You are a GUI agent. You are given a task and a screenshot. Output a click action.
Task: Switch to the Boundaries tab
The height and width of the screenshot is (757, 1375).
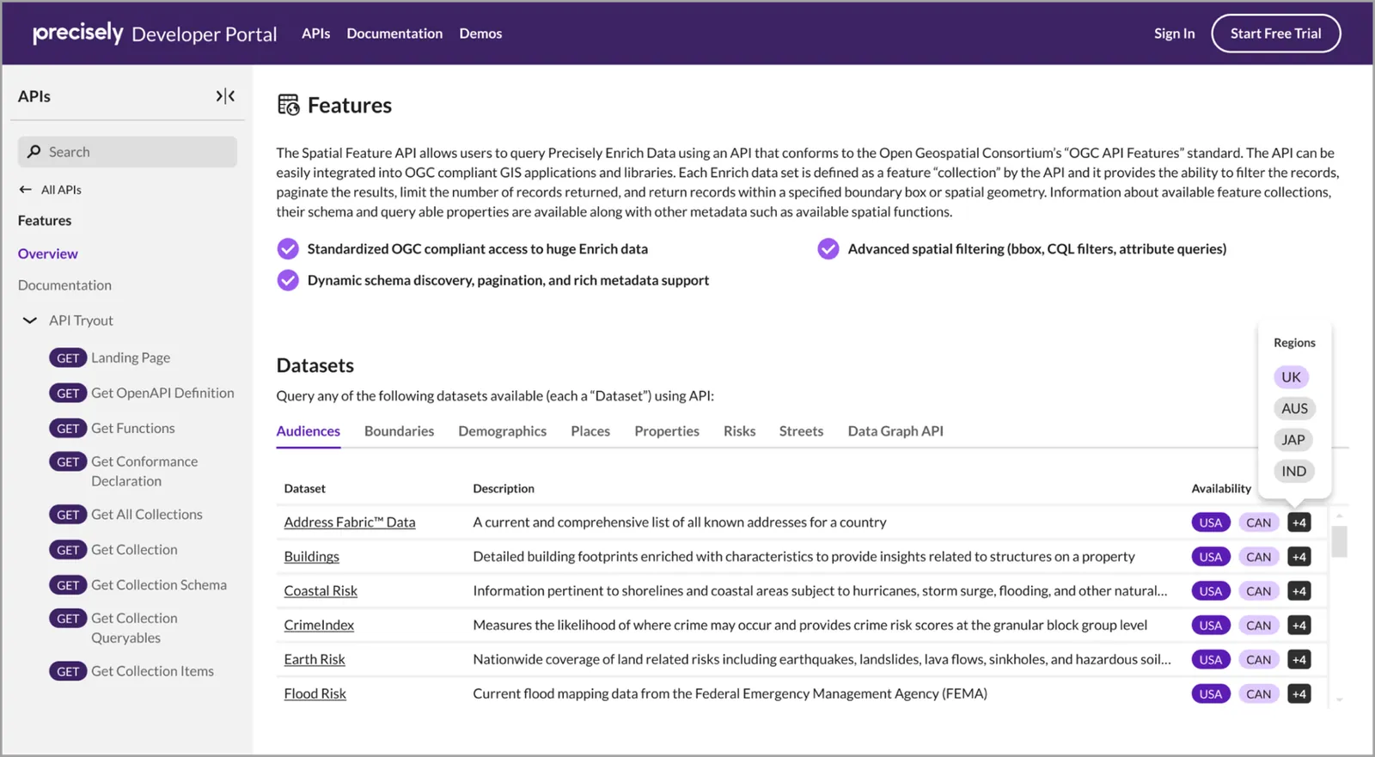click(399, 431)
